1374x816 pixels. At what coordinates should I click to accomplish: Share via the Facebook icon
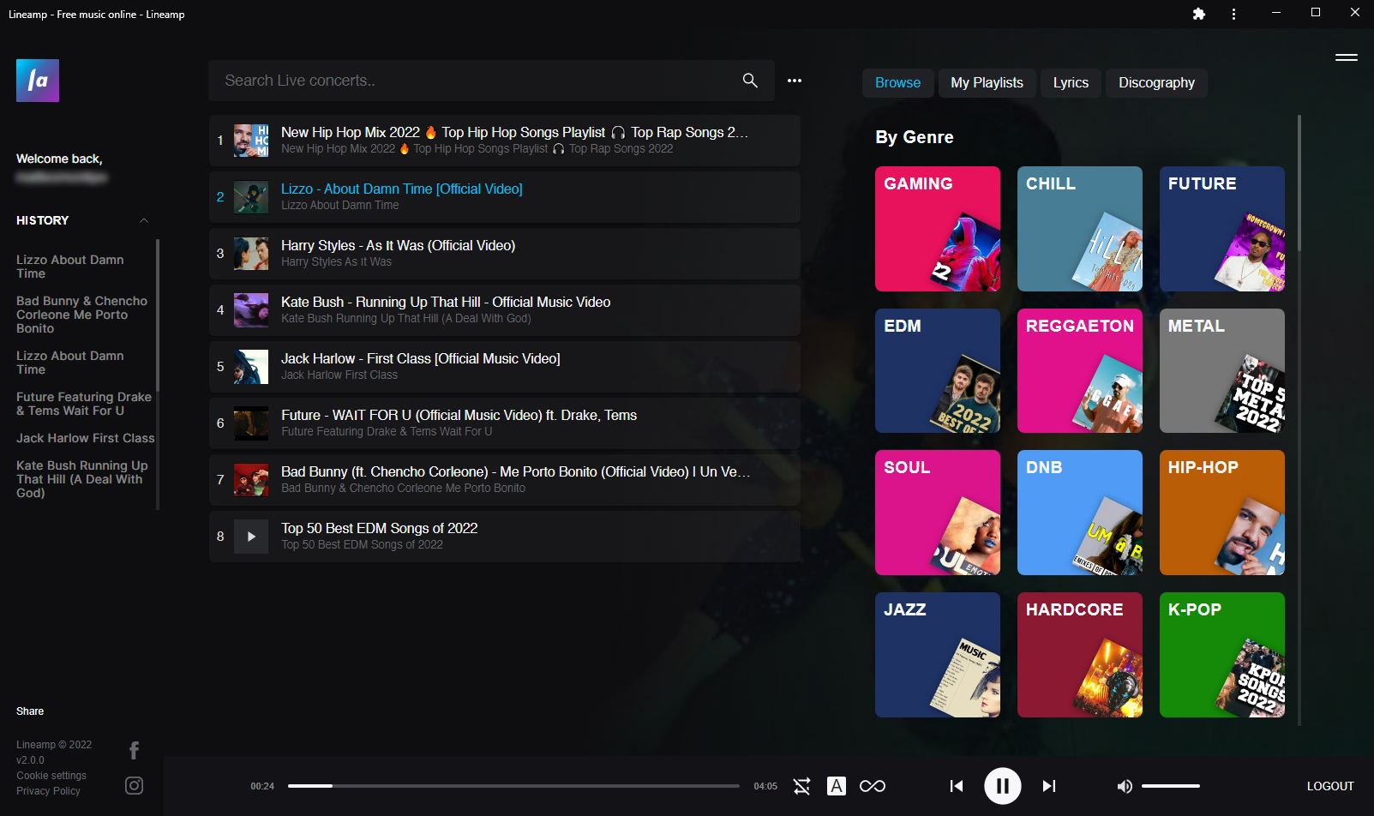pyautogui.click(x=135, y=751)
